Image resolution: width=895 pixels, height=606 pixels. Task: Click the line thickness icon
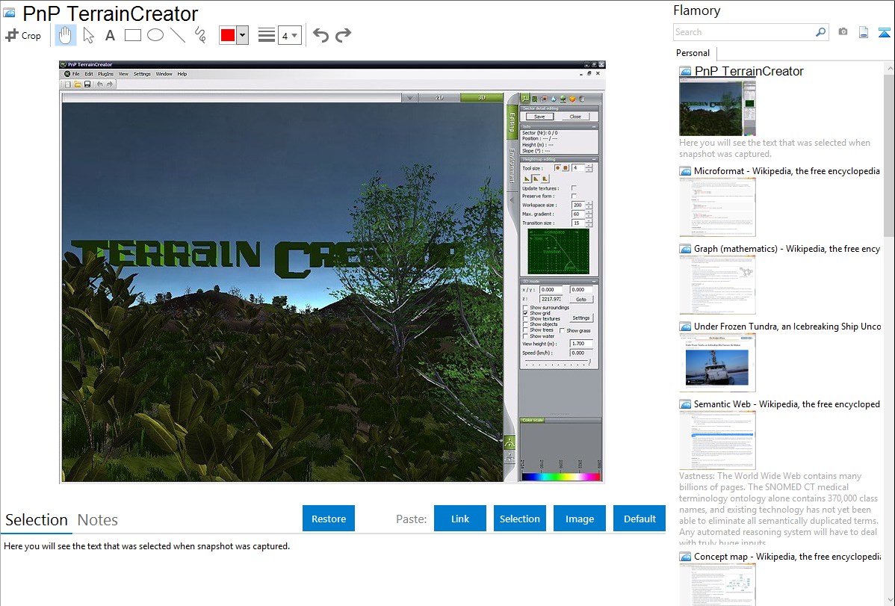(267, 35)
